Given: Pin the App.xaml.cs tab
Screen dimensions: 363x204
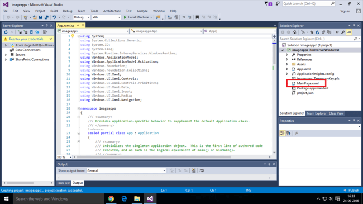Looking at the screenshot, I should [78, 25].
